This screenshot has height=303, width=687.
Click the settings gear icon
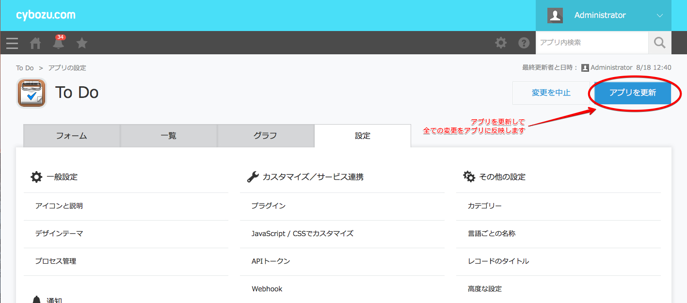coord(500,43)
